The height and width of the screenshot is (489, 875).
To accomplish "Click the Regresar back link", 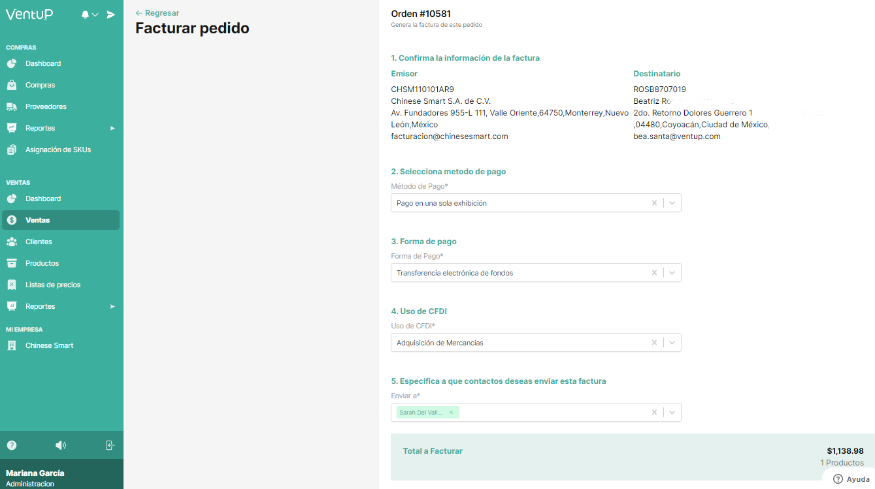I will [x=157, y=13].
